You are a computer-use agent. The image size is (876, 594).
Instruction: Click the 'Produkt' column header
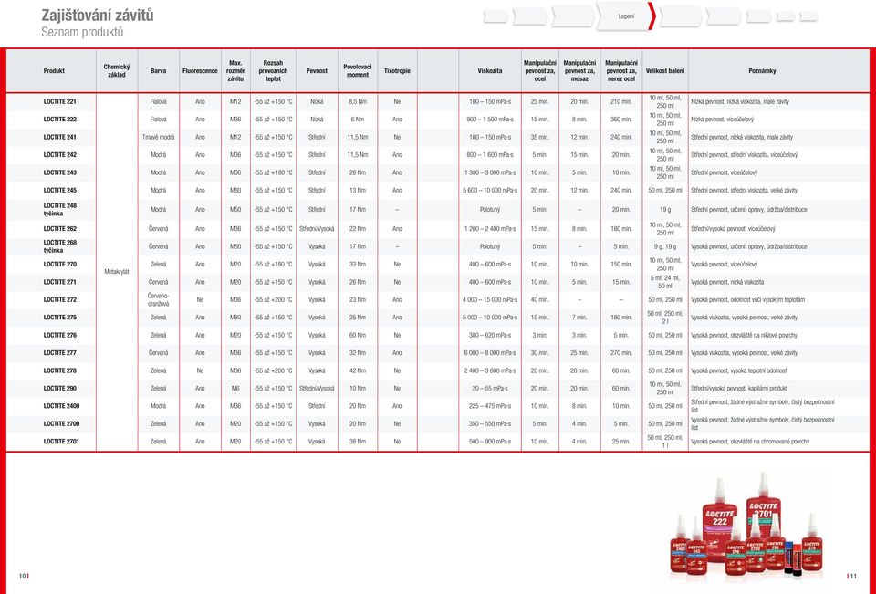pyautogui.click(x=54, y=71)
